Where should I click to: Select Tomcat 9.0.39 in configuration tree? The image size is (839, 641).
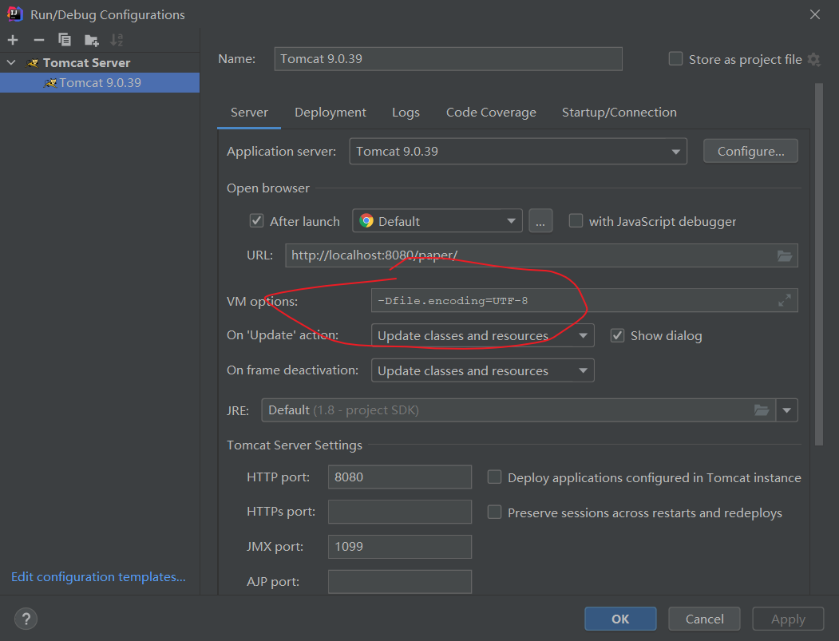100,83
